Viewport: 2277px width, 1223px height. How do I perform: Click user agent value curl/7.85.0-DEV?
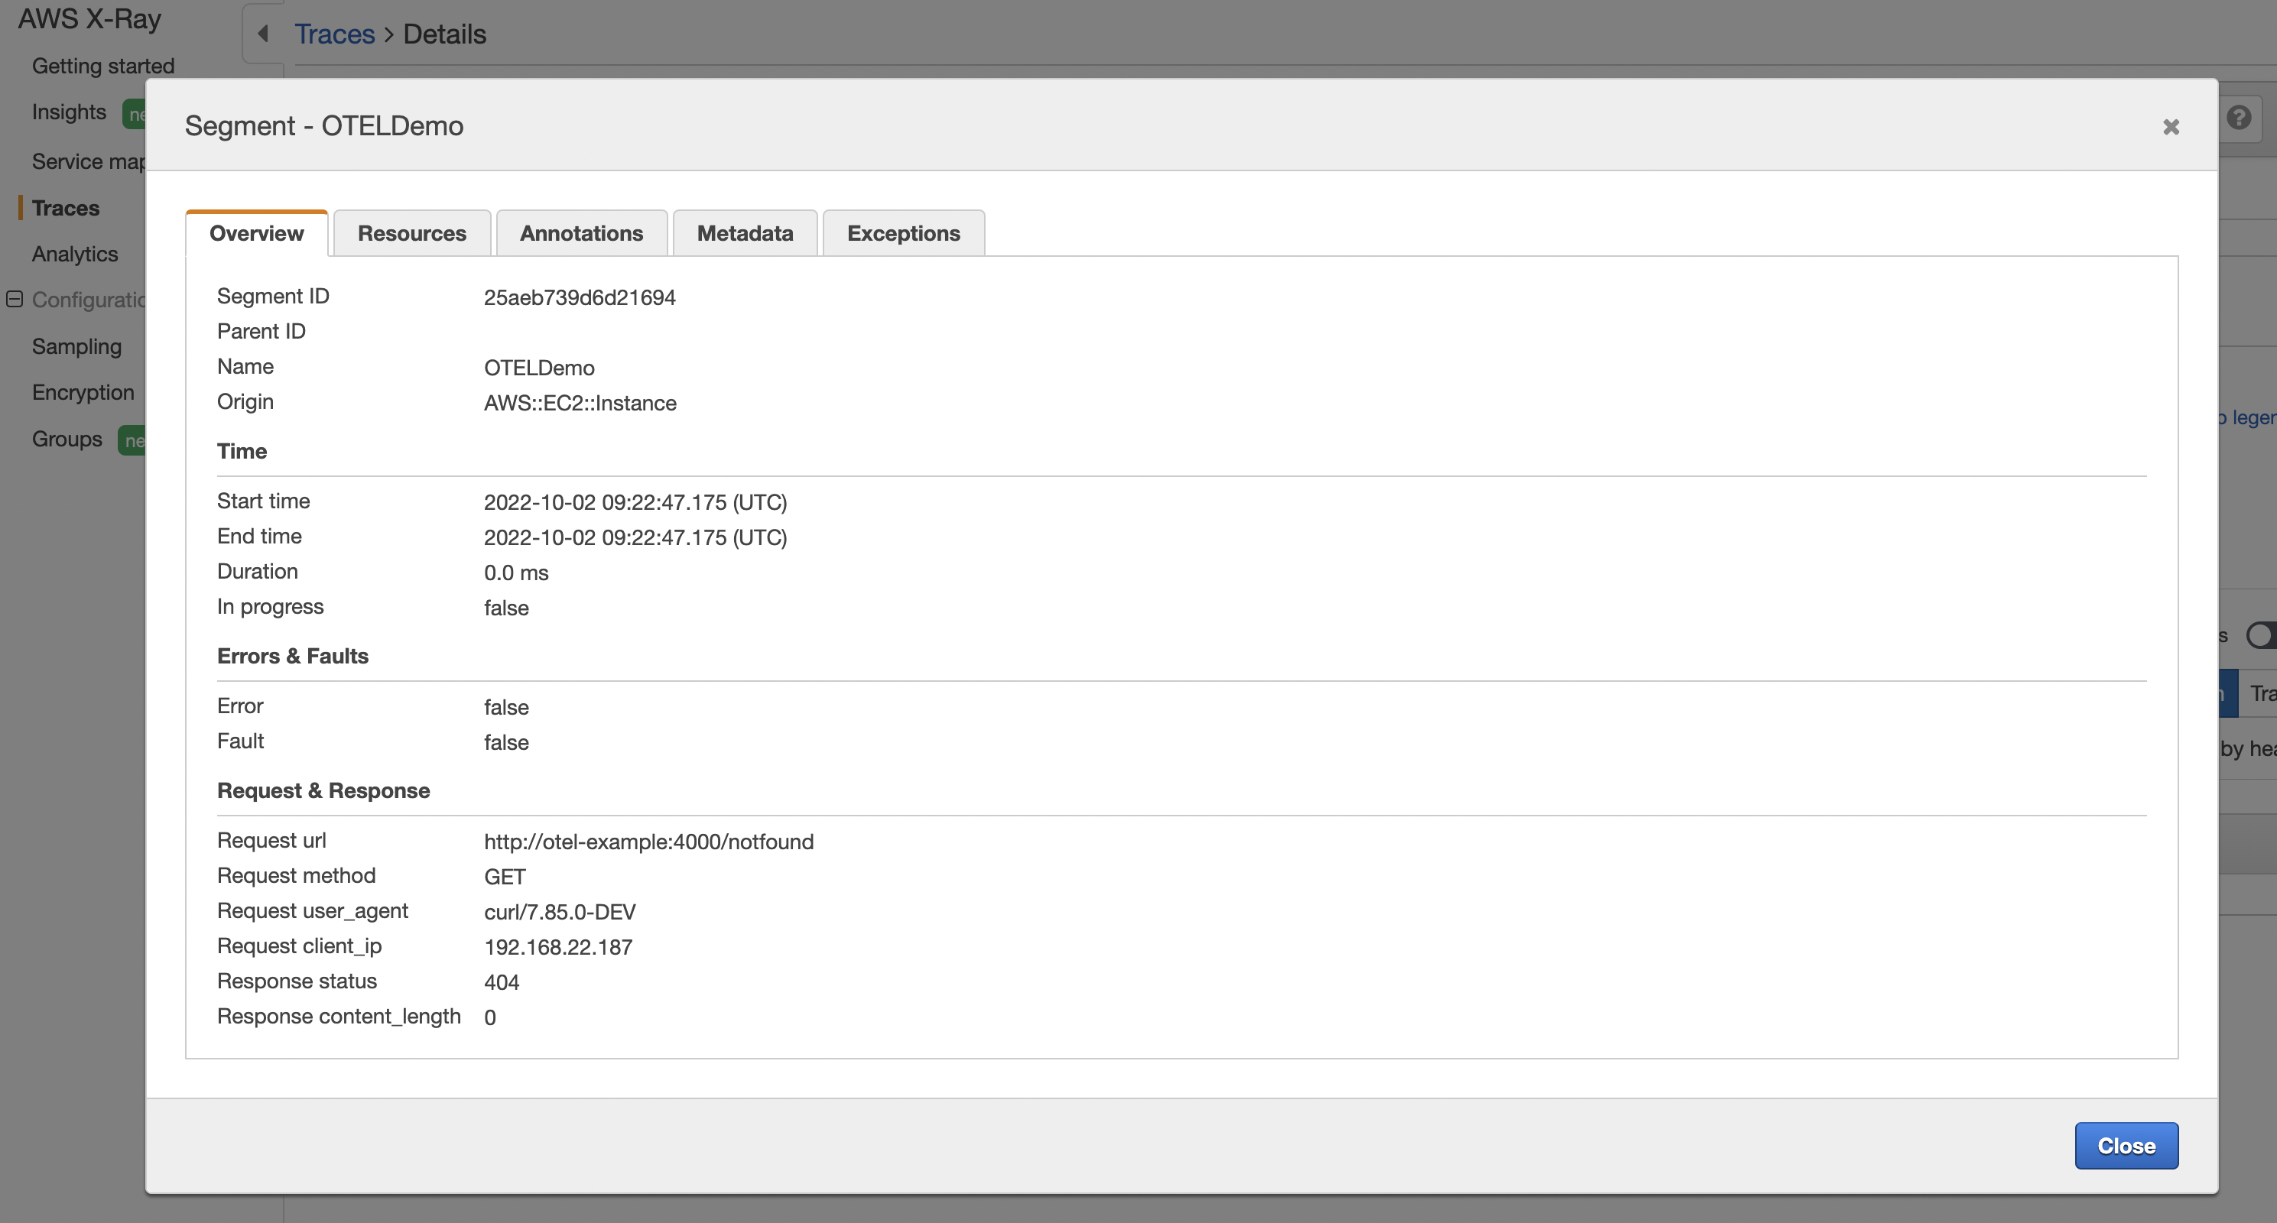560,911
